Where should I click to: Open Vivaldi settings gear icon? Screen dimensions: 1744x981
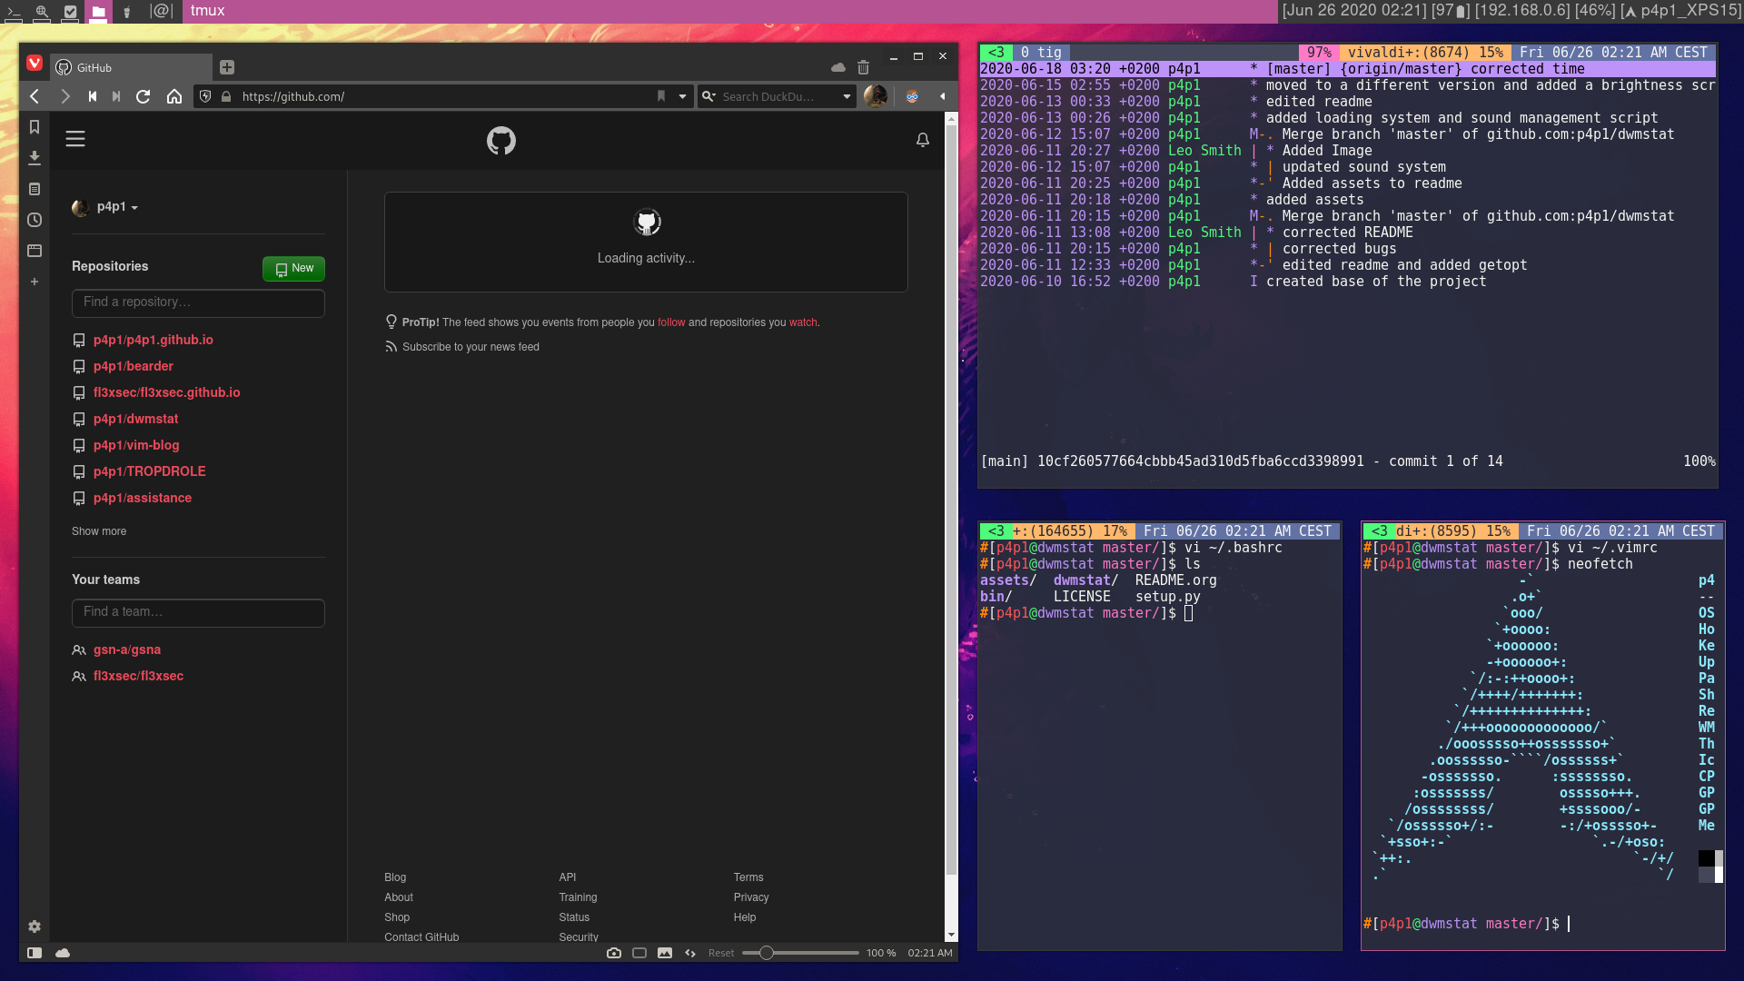tap(35, 926)
